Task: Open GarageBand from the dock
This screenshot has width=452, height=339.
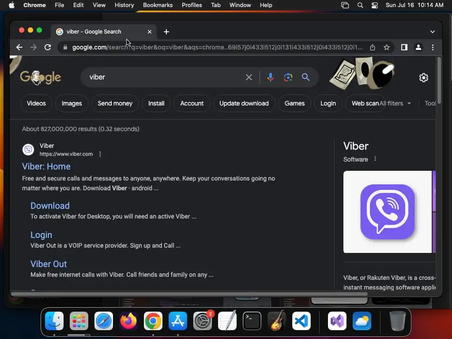Action: 277,321
